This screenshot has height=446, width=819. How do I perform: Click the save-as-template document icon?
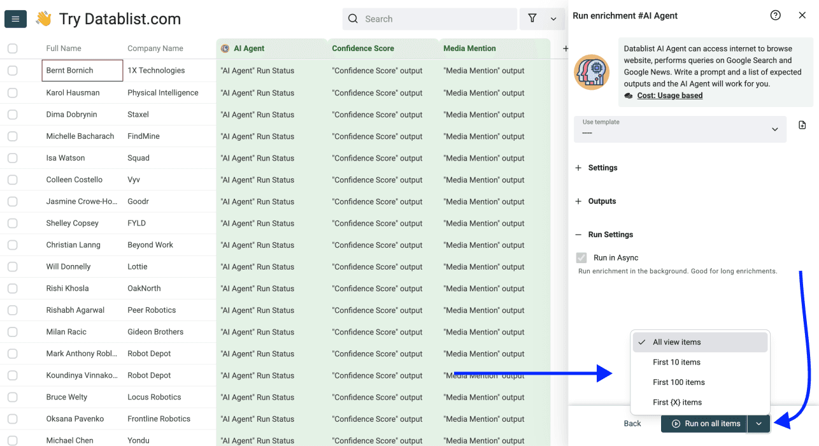(802, 125)
